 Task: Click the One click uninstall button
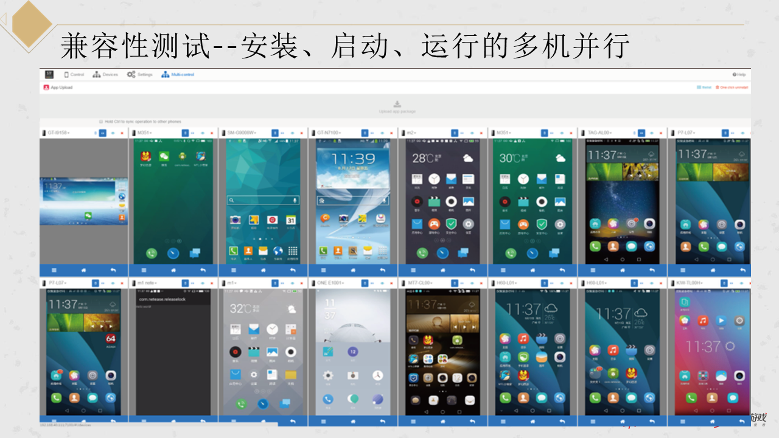click(732, 88)
